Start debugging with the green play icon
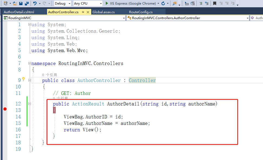Screen dimensions: 263x160 (x=107, y=3)
